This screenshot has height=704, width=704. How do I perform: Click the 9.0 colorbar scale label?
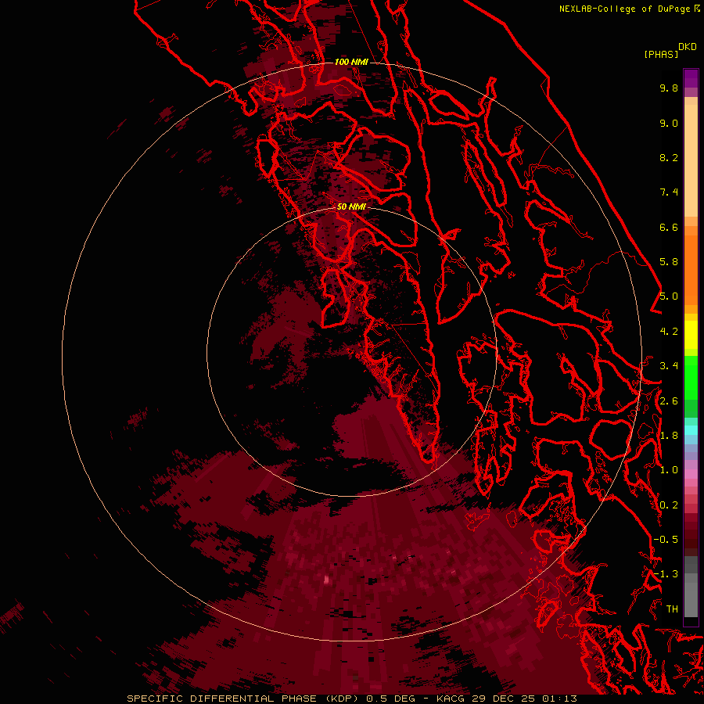669,123
